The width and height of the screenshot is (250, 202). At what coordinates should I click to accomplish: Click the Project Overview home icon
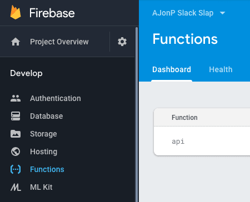click(x=16, y=42)
